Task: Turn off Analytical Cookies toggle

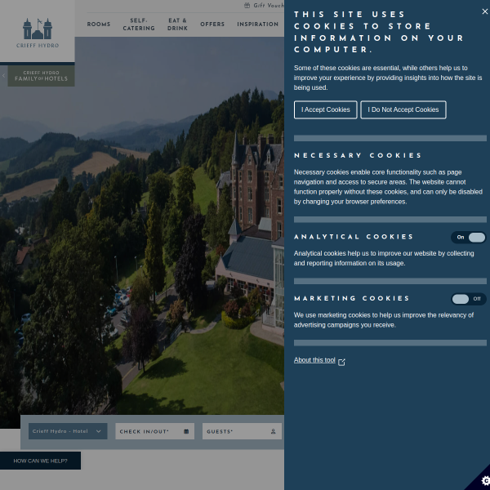Action: click(x=469, y=238)
